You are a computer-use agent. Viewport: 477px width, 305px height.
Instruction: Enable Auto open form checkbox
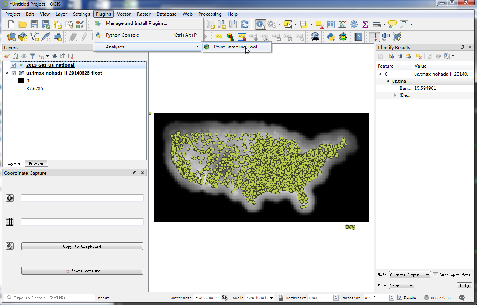[x=436, y=275]
